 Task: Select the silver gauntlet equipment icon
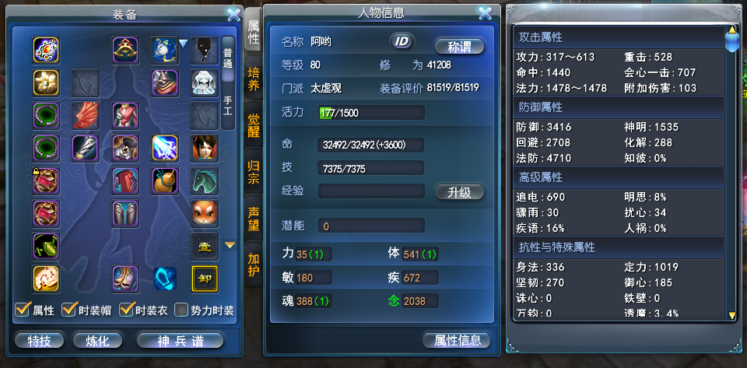(x=86, y=148)
